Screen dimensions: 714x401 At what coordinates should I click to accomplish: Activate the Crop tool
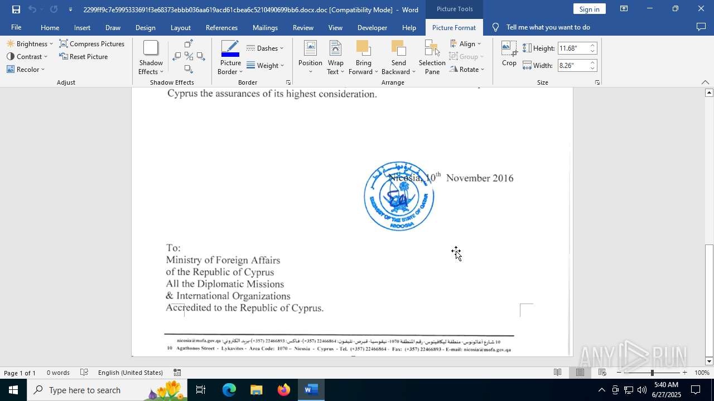(509, 54)
